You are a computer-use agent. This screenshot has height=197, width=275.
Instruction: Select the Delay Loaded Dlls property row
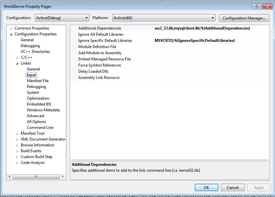(93, 71)
